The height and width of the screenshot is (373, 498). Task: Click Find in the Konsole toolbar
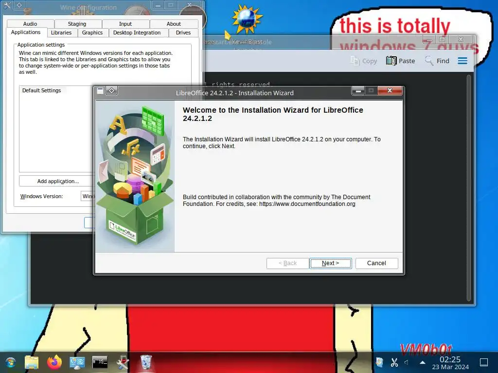click(x=437, y=61)
